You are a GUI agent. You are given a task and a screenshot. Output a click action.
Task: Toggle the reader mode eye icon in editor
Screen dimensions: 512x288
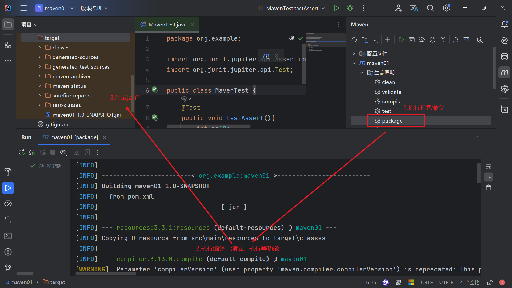292,38
